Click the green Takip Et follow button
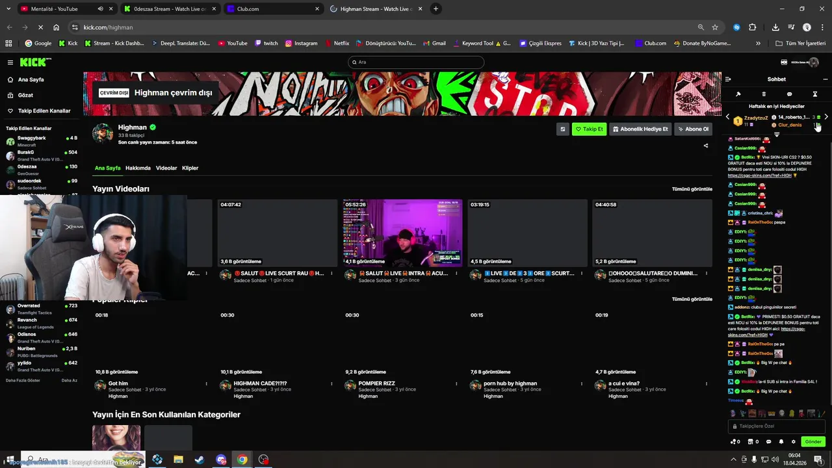 (589, 129)
